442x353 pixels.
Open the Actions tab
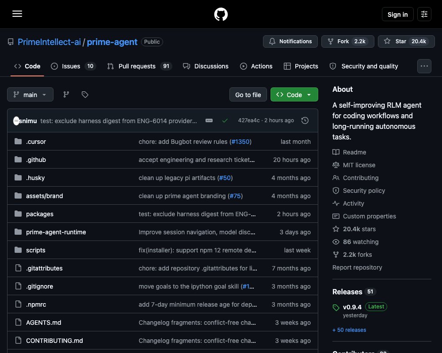(x=256, y=66)
